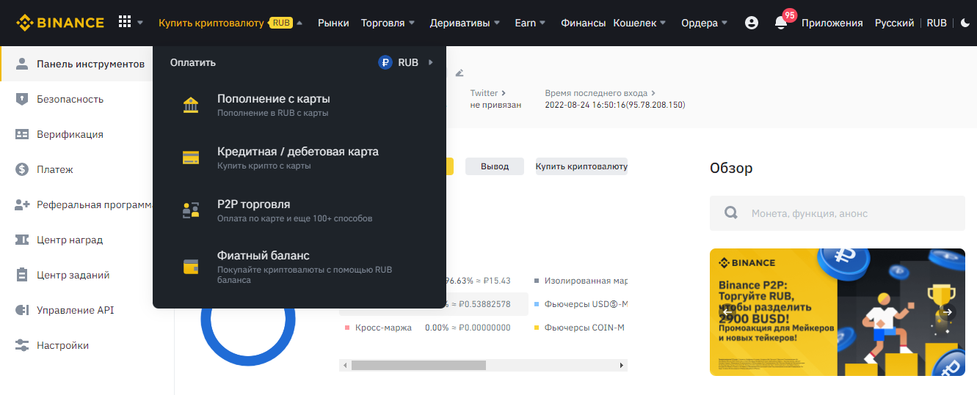Open the Рынки menu item

[x=333, y=23]
